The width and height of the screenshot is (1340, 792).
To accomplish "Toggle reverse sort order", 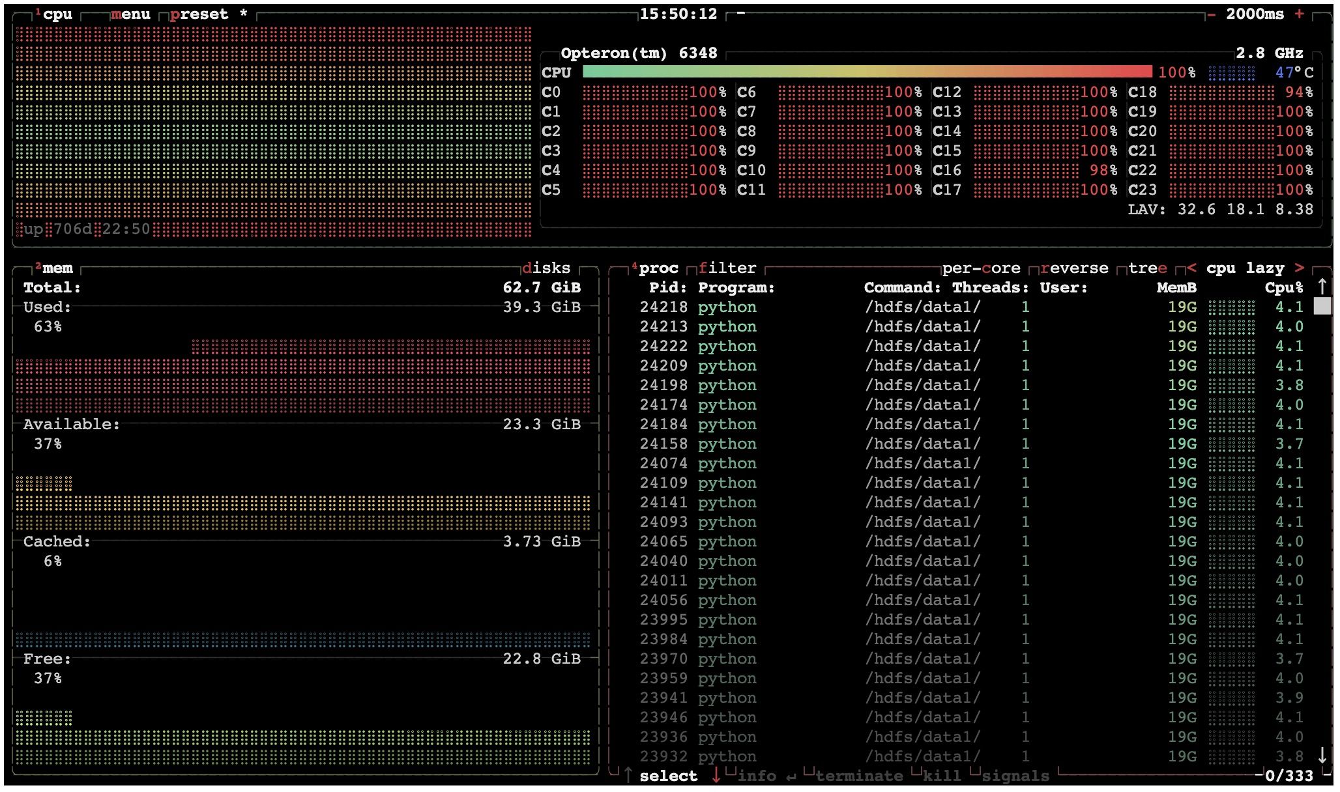I will [x=1074, y=268].
